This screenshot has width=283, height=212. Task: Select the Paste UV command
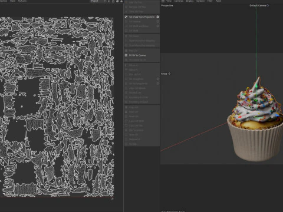coord(134,112)
